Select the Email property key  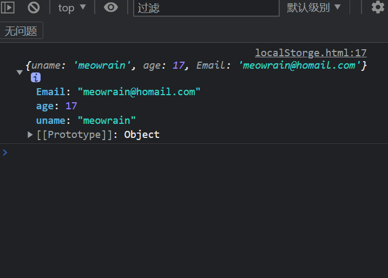coord(50,92)
